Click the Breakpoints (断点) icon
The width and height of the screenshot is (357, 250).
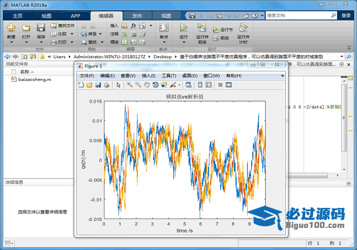pos(164,27)
